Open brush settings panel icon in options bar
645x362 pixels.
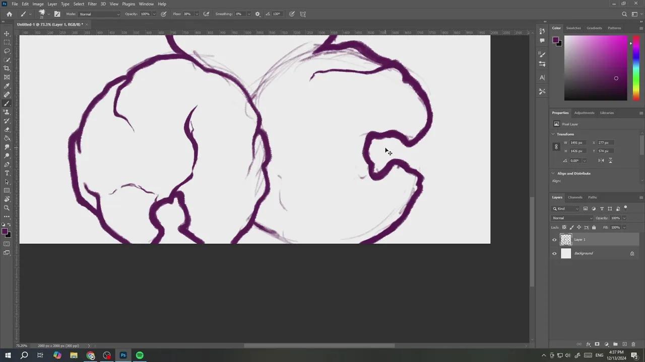pyautogui.click(x=57, y=14)
